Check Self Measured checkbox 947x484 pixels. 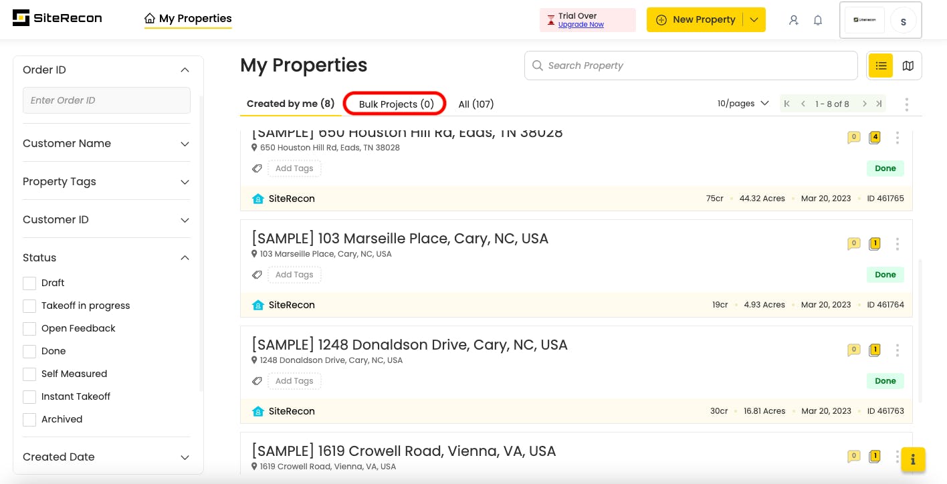[x=29, y=374]
